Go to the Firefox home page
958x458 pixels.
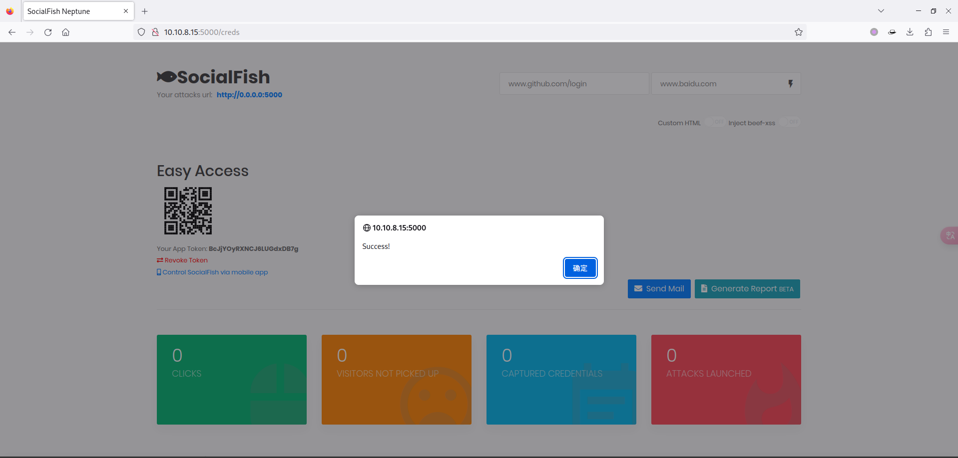pos(66,32)
